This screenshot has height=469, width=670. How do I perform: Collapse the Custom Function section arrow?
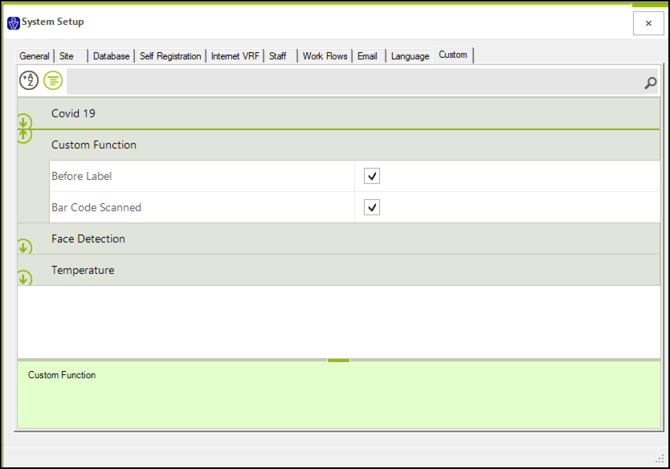24,137
